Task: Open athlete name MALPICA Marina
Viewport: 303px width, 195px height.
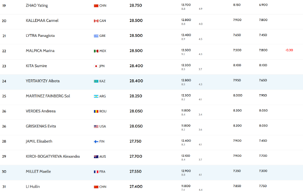Action: (x=40, y=51)
